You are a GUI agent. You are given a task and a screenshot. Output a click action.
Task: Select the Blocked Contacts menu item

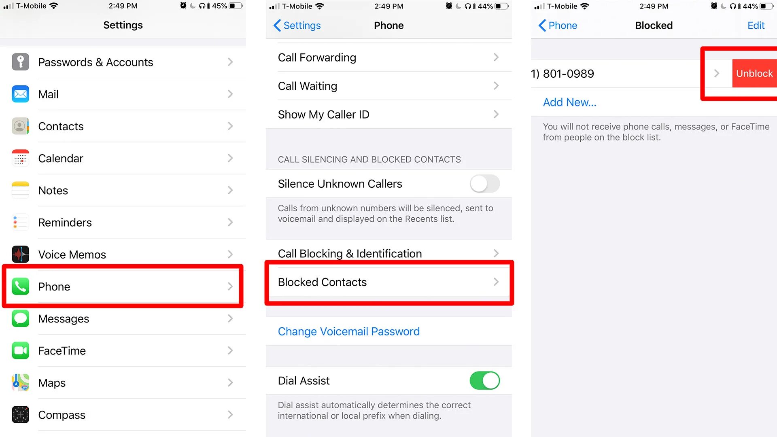(388, 282)
